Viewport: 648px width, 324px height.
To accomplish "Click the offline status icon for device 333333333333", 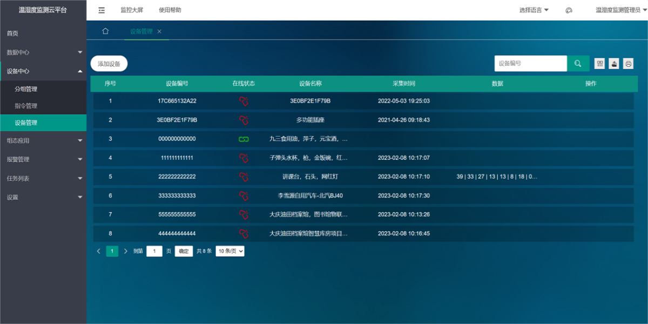I will click(244, 195).
